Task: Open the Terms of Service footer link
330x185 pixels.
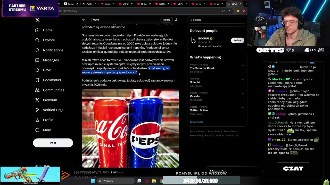Action: (x=197, y=131)
